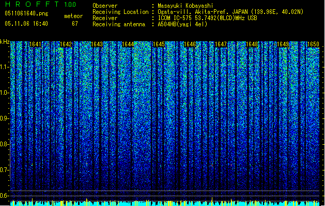Click the 1.0 frequency axis label
The image size is (325, 206).
4,93
